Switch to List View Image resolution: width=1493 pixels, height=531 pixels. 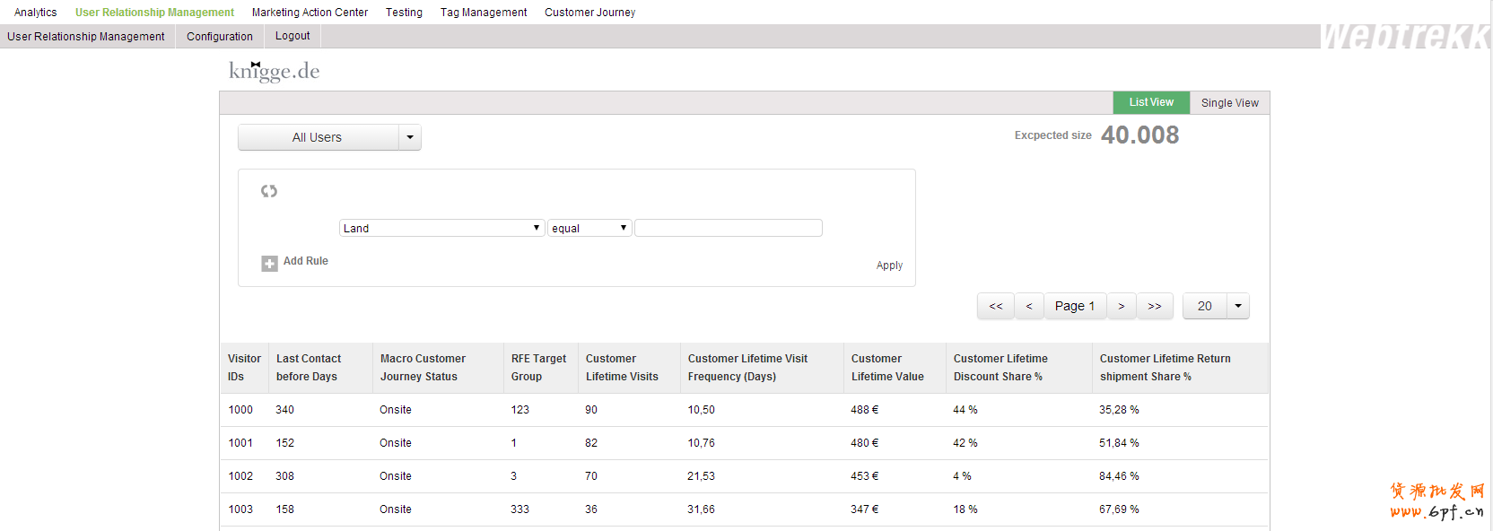click(x=1151, y=102)
